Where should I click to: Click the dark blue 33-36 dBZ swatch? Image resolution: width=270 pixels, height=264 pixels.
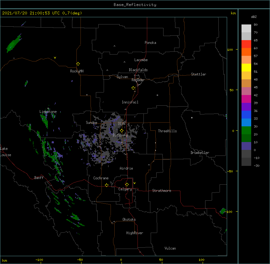click(x=246, y=114)
